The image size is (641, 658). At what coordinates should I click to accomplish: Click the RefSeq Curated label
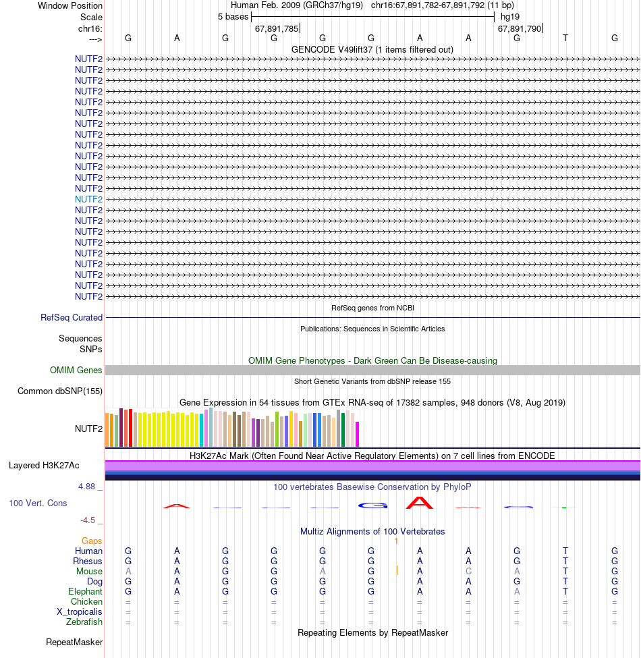(x=72, y=318)
